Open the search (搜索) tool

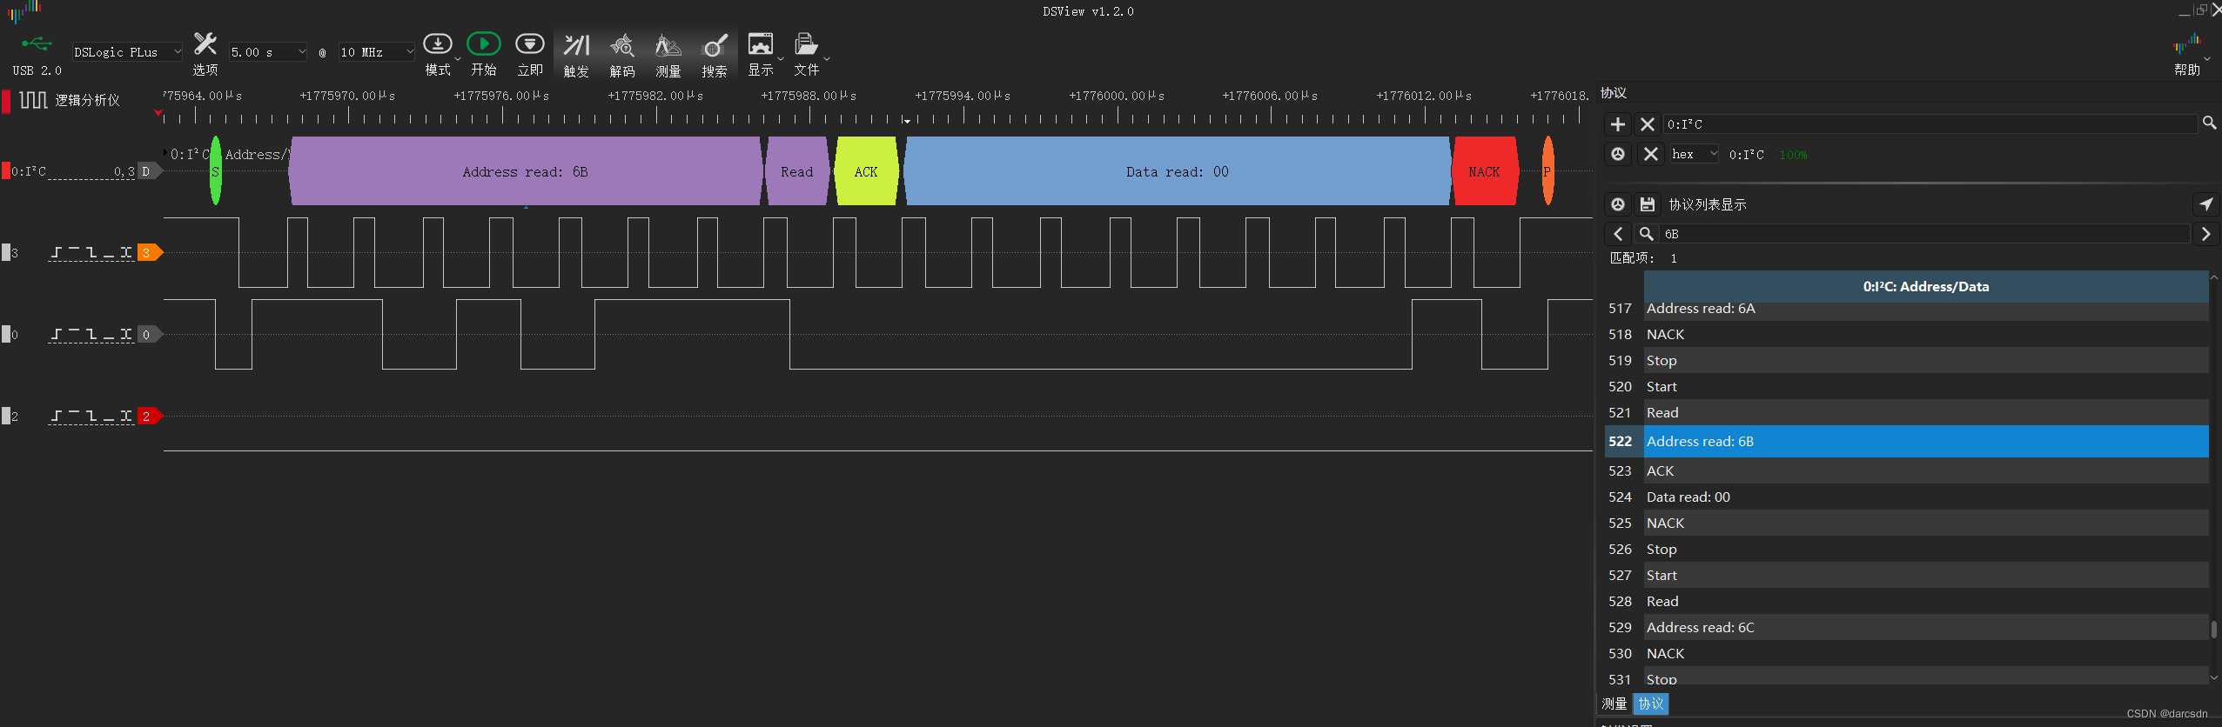(x=714, y=44)
